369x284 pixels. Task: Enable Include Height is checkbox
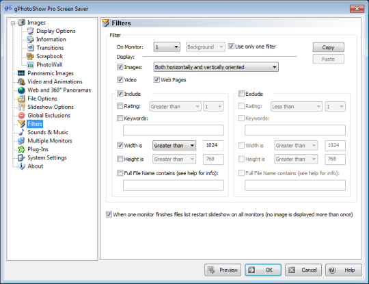(120, 159)
